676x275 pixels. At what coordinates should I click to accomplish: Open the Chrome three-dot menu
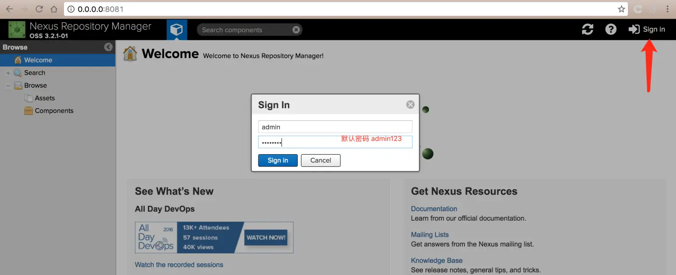pyautogui.click(x=668, y=9)
